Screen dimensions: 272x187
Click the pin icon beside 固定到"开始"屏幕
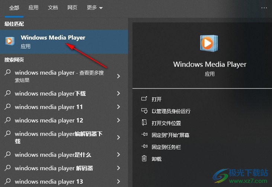tap(144, 134)
